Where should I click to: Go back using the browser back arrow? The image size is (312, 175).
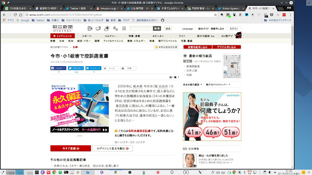[x=4, y=15]
